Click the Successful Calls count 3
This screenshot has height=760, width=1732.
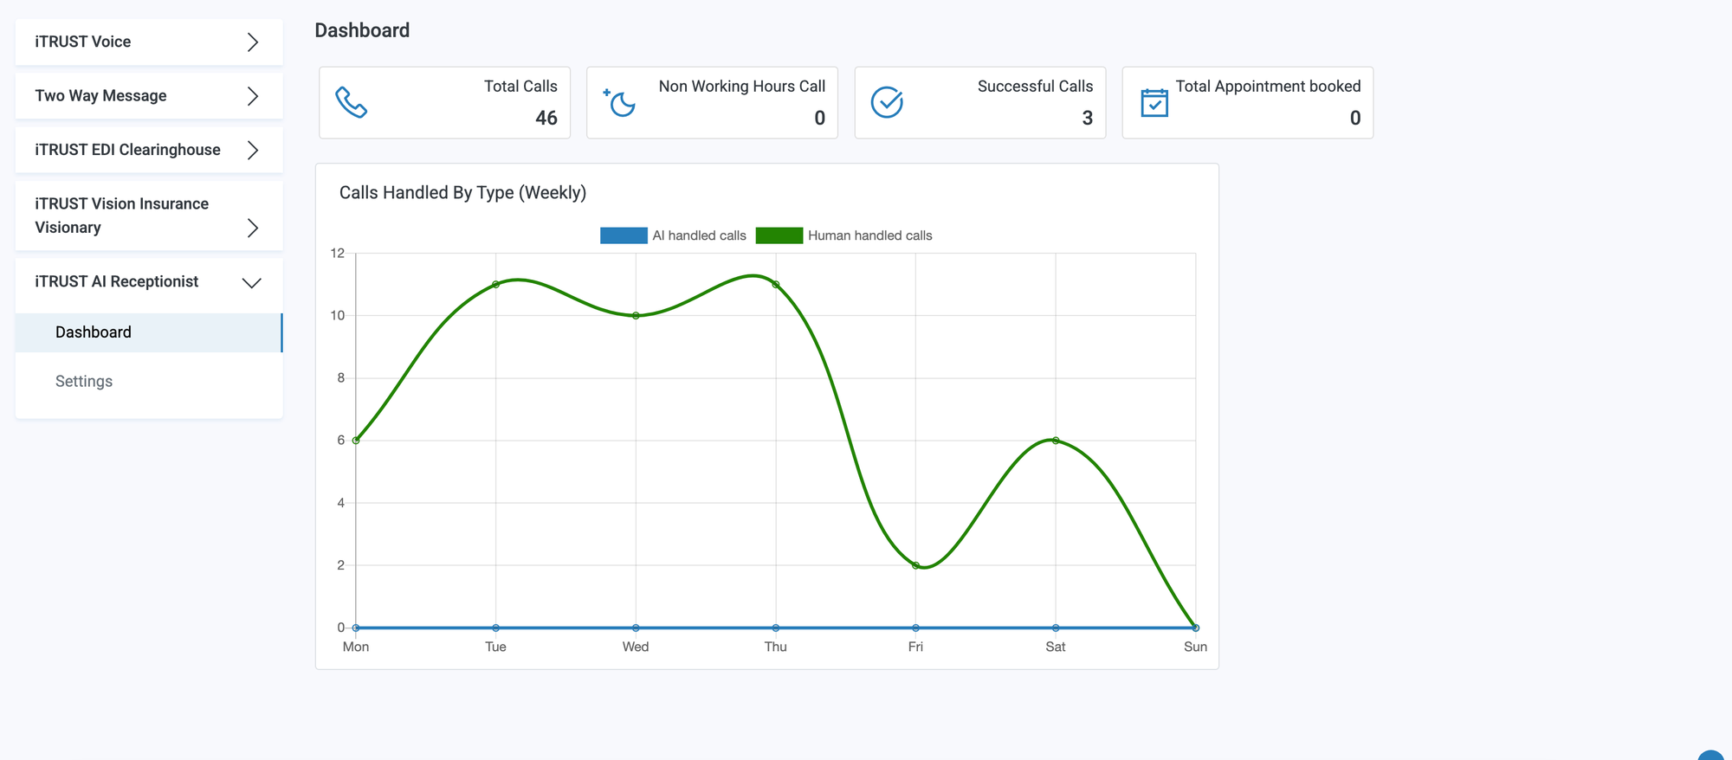(1087, 118)
